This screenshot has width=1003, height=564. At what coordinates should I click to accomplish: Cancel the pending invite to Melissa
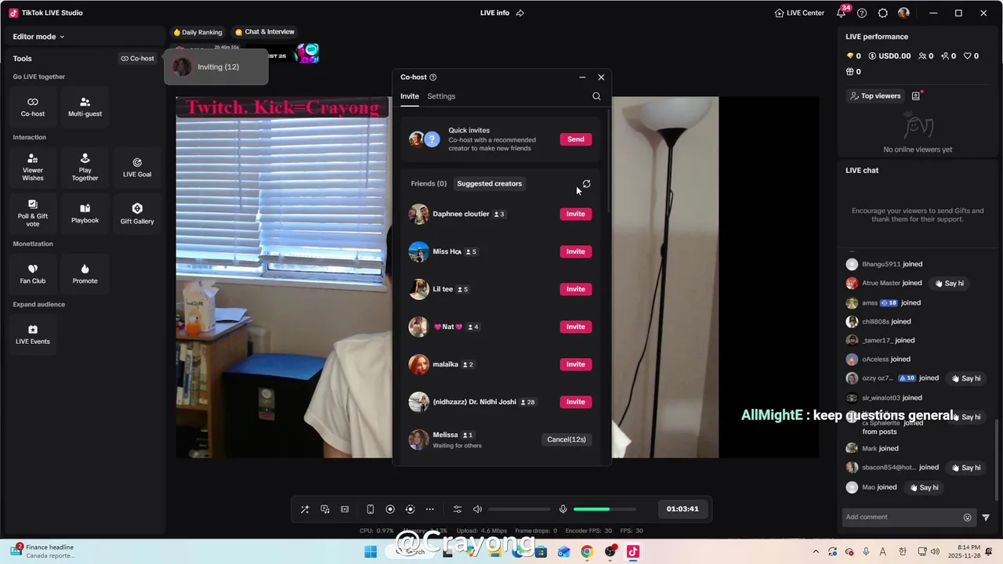point(567,439)
